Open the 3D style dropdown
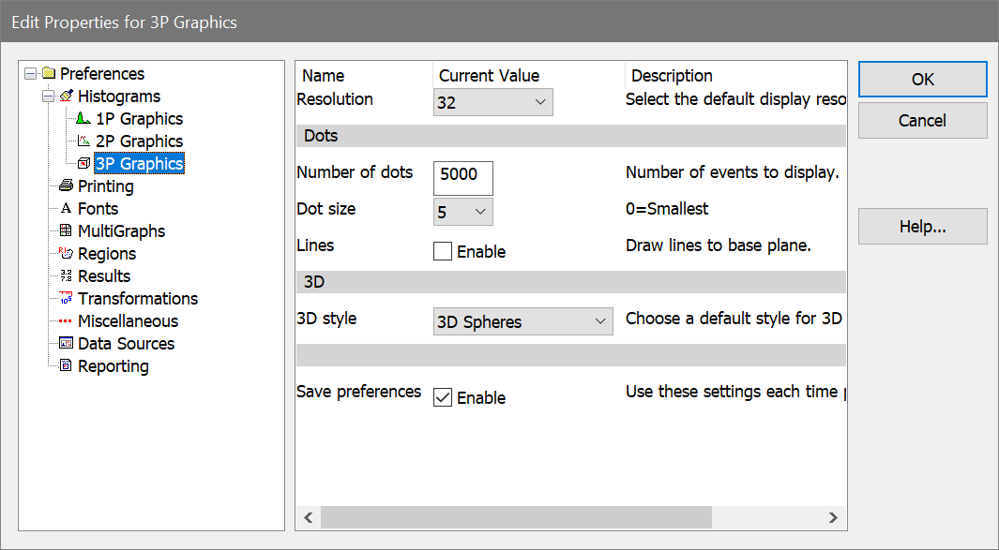 click(x=522, y=321)
